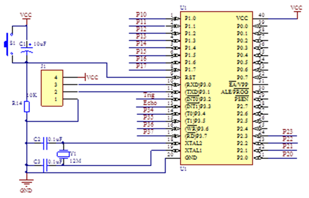Click the 0.1uF value next to C2
The image size is (309, 198).
pyautogui.click(x=55, y=140)
